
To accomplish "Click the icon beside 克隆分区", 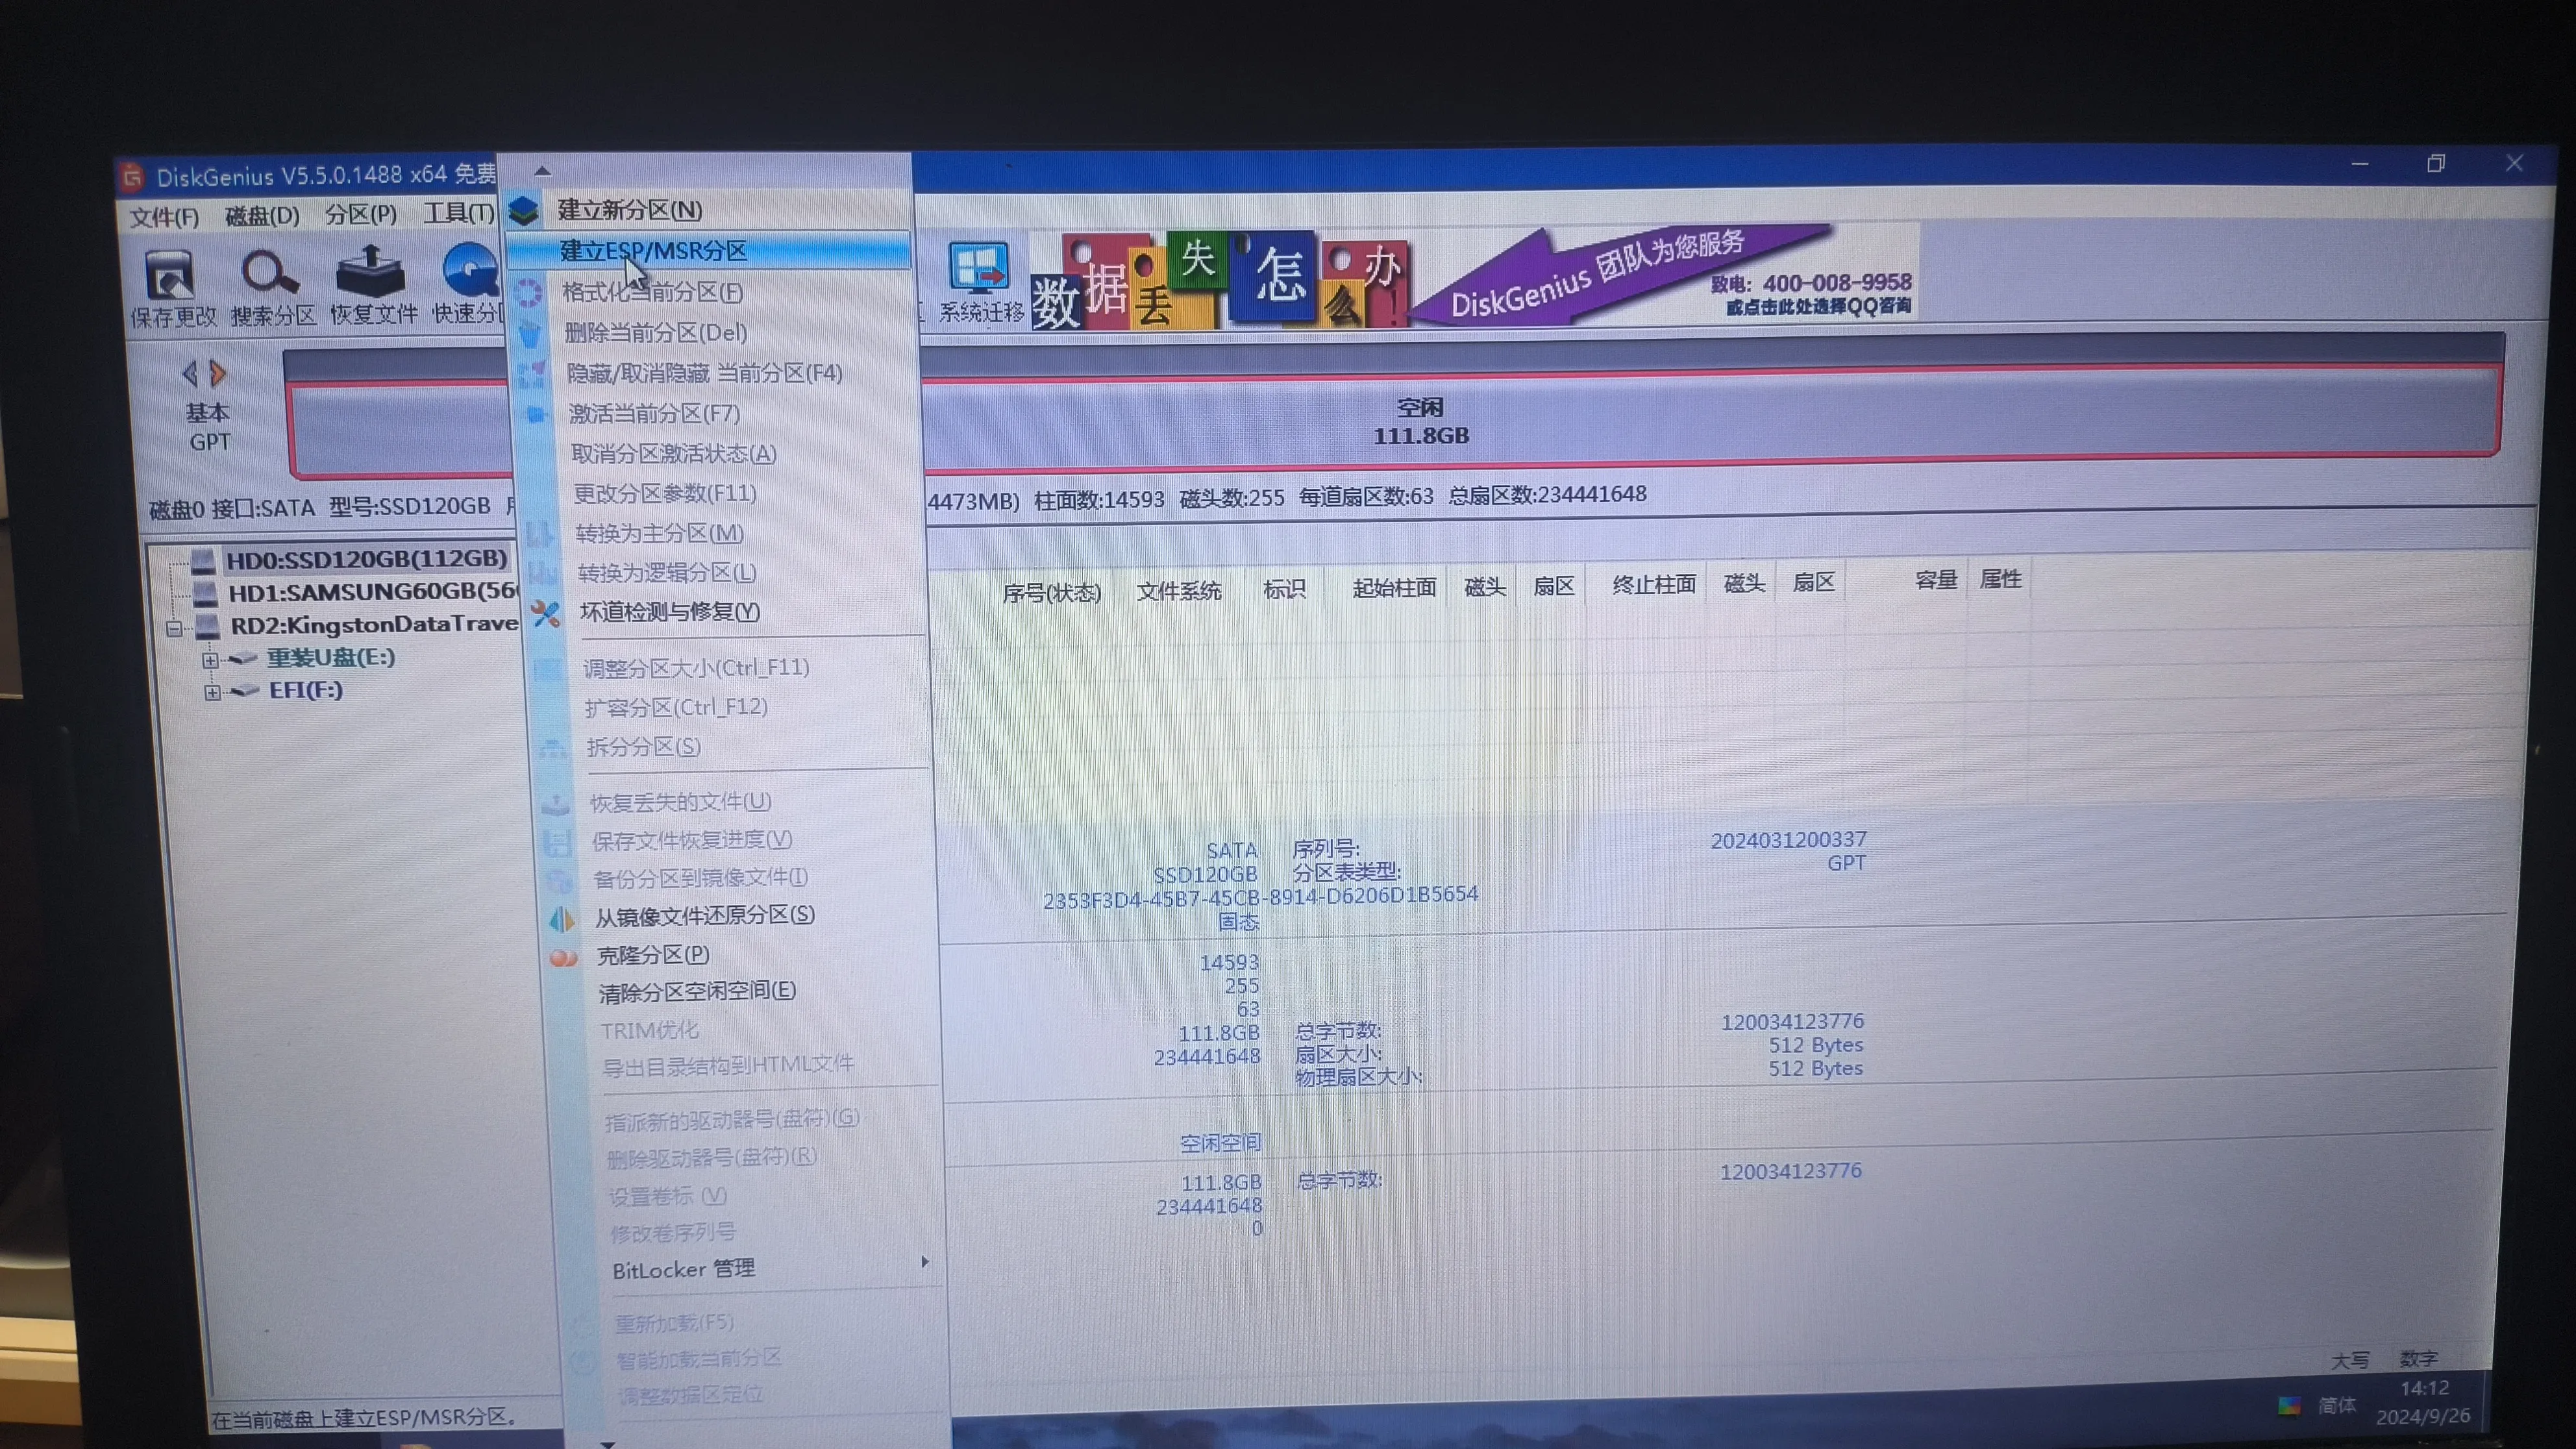I will point(564,958).
